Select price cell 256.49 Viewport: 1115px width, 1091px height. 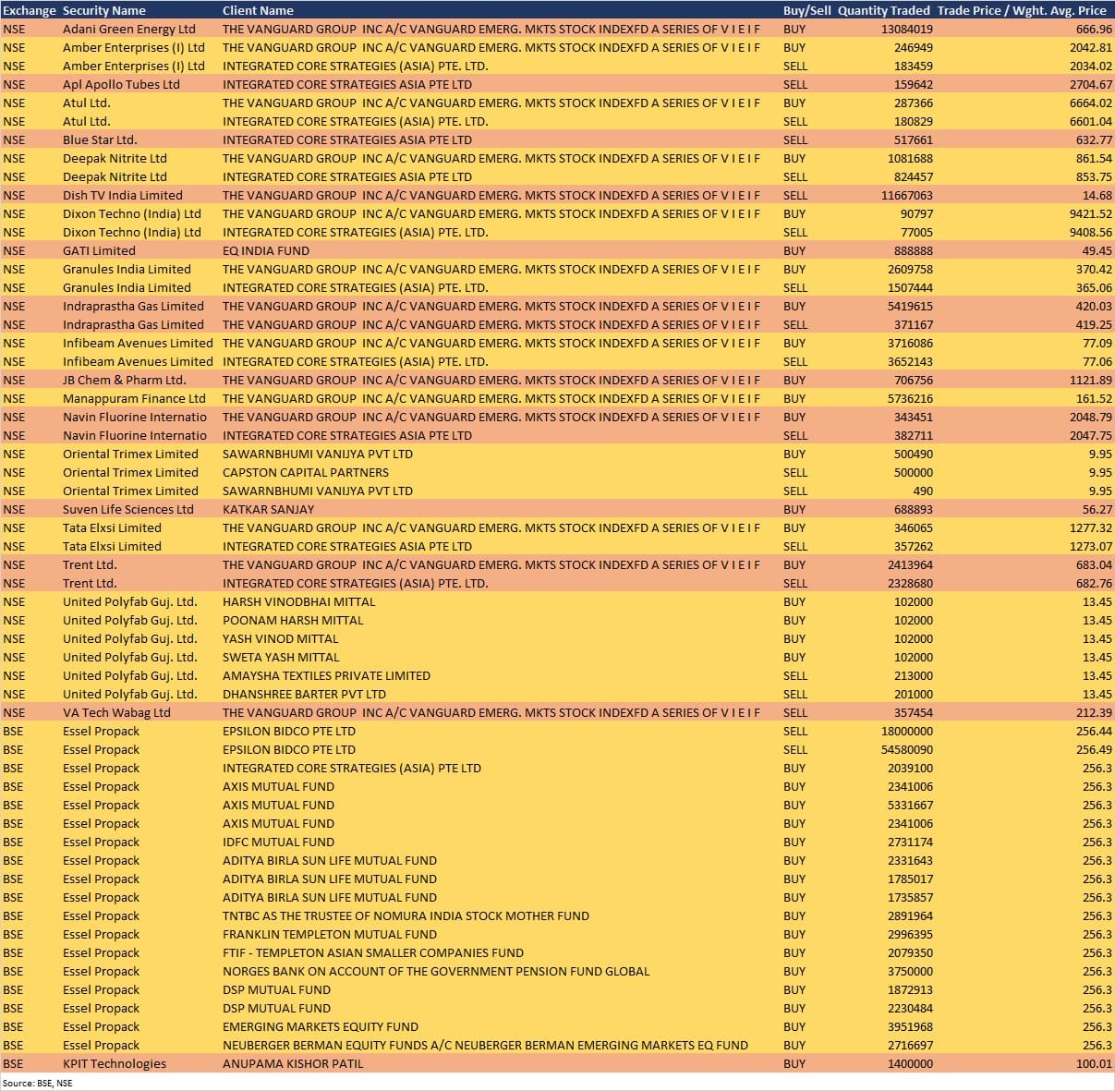[x=1094, y=749]
